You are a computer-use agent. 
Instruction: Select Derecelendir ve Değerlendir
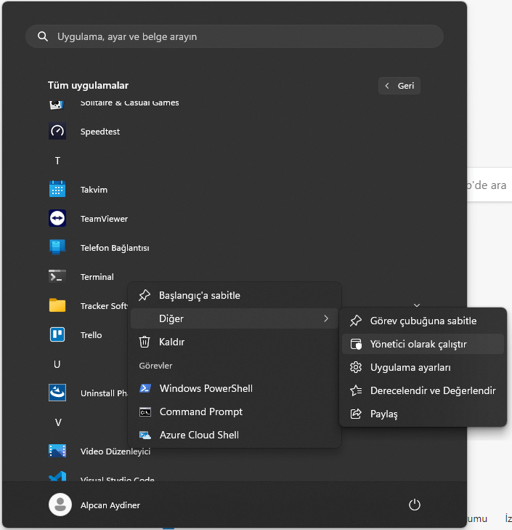(423, 390)
